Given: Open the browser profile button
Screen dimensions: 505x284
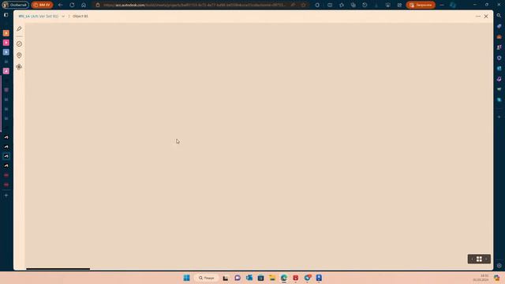Looking at the screenshot, I should [x=15, y=5].
